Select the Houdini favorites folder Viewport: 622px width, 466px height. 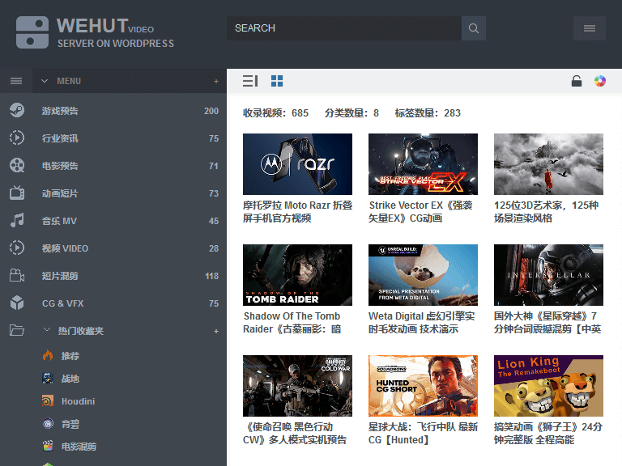click(78, 401)
